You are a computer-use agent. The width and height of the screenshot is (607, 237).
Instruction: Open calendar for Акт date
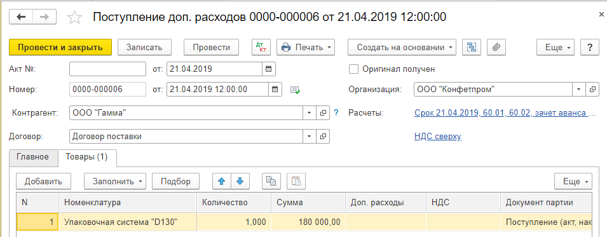click(268, 69)
